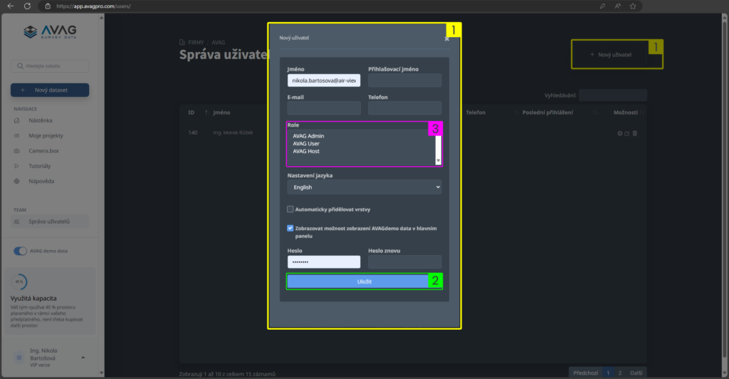Click the Nápověda globe icon
This screenshot has width=729, height=379.
click(17, 181)
